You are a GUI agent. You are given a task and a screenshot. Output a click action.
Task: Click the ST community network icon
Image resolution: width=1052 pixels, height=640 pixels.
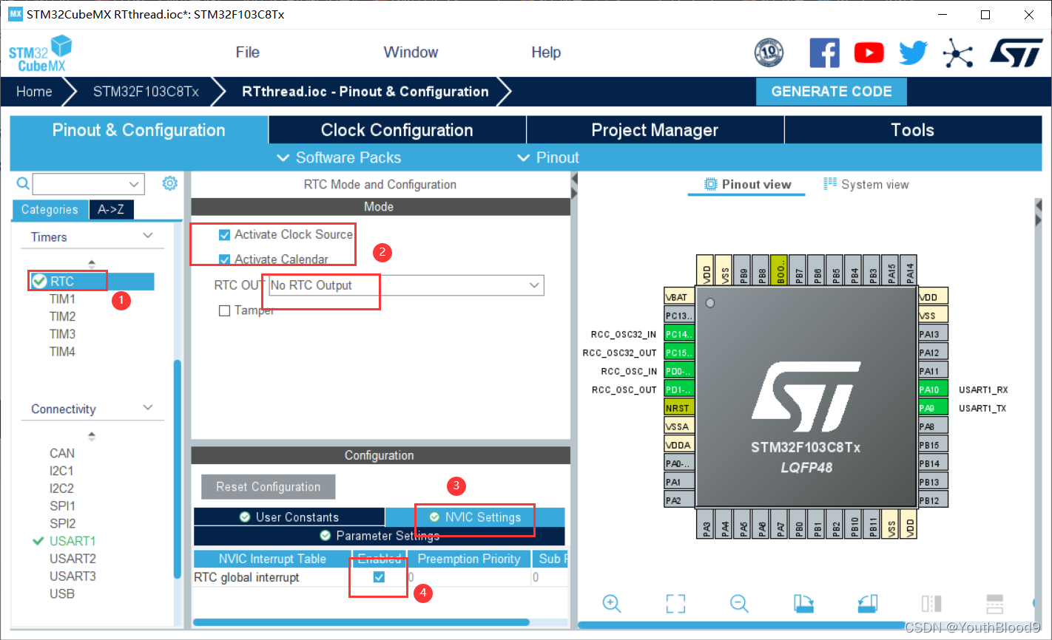click(x=957, y=53)
